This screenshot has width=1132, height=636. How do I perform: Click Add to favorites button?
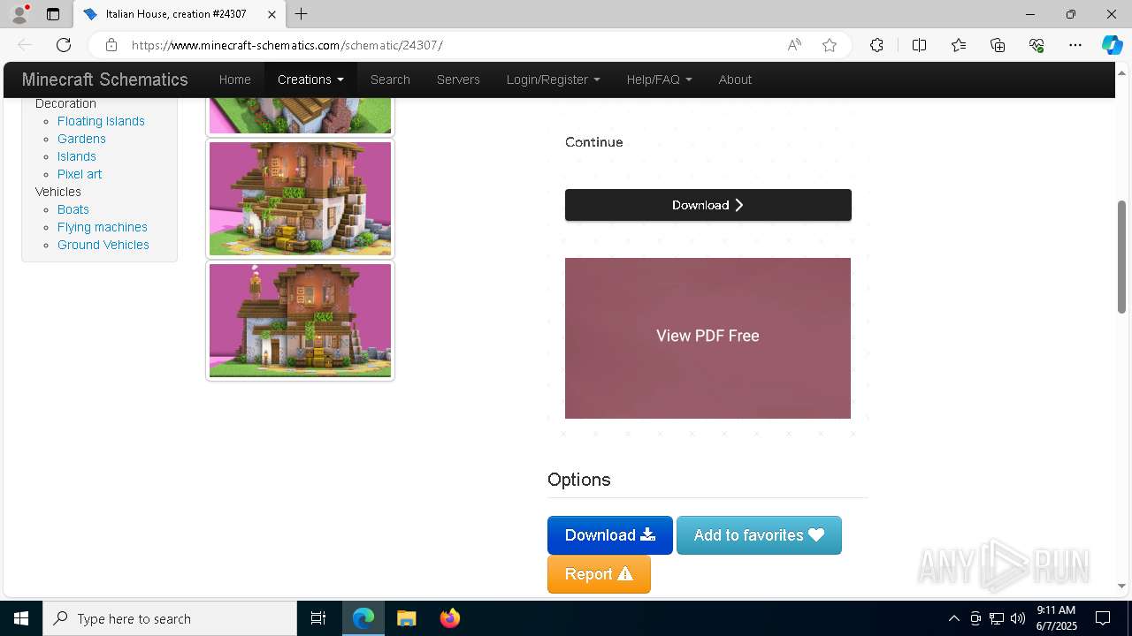click(759, 535)
